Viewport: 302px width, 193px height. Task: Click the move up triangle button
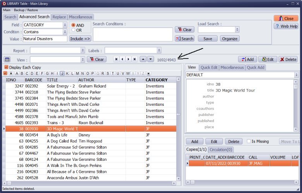(143, 59)
